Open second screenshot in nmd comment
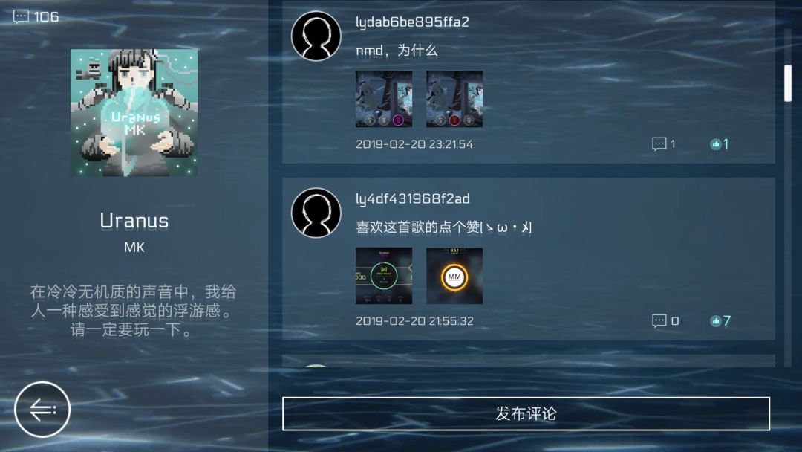Image resolution: width=802 pixels, height=452 pixels. (x=454, y=99)
